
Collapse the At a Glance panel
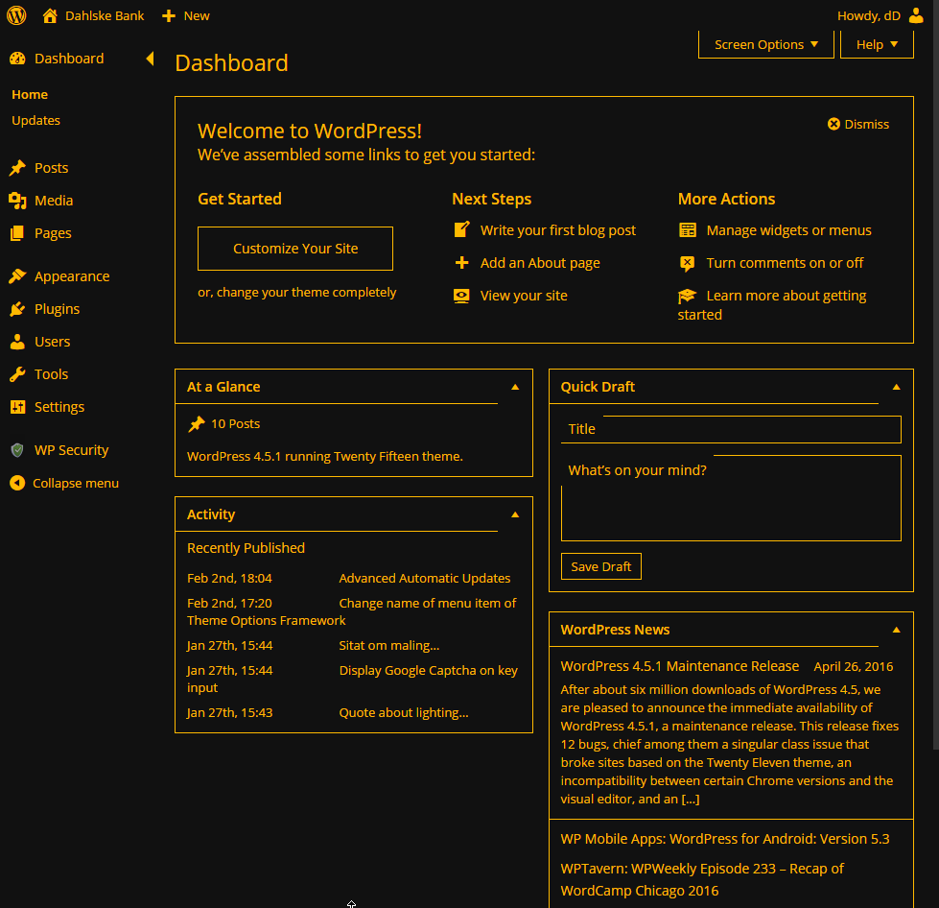coord(515,387)
